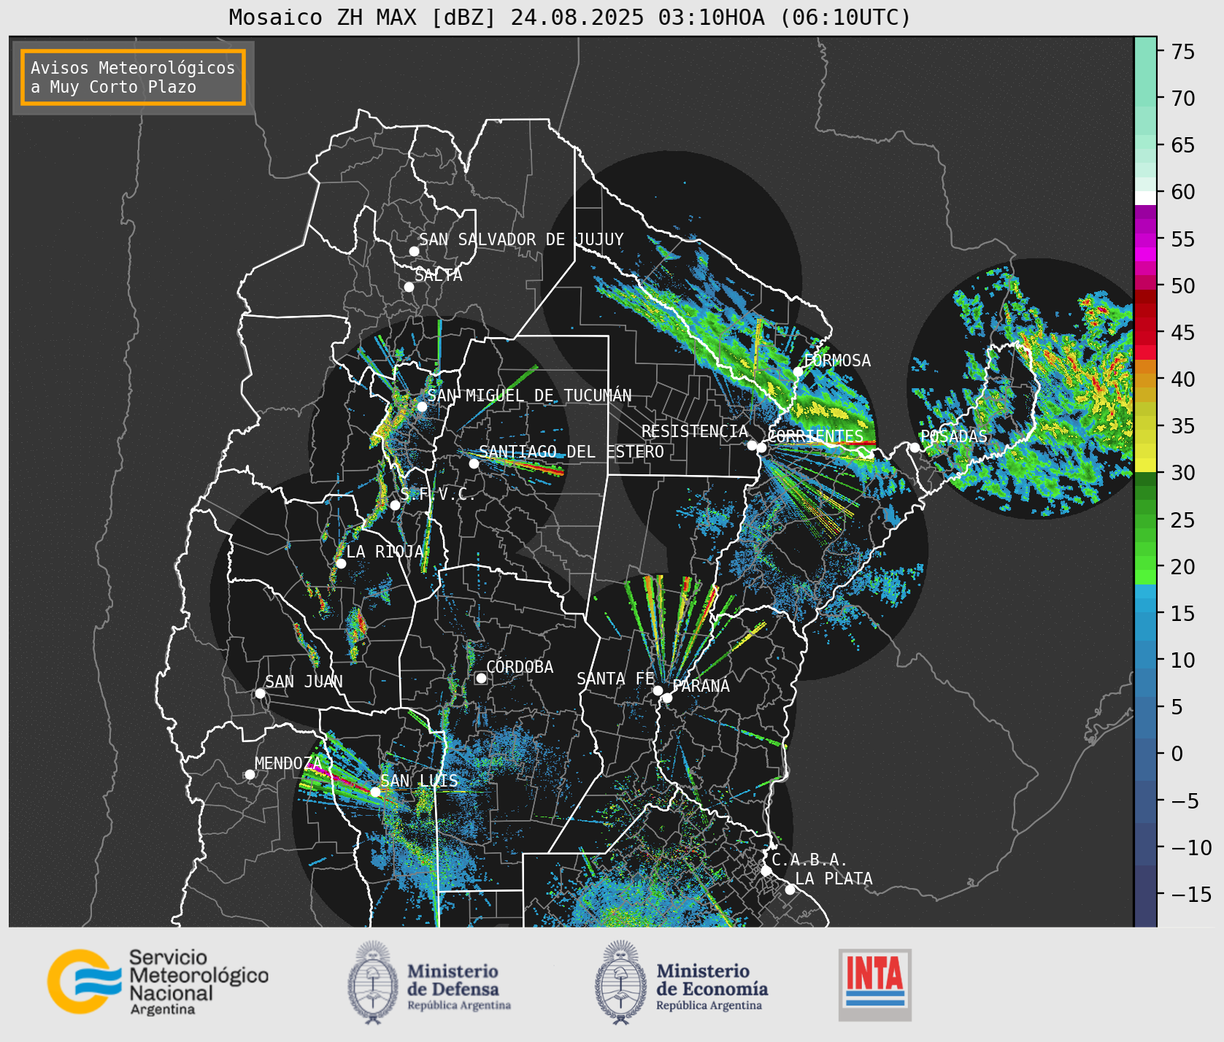The height and width of the screenshot is (1042, 1224).
Task: Select the San Miguel de Tucumán marker
Action: click(x=421, y=406)
